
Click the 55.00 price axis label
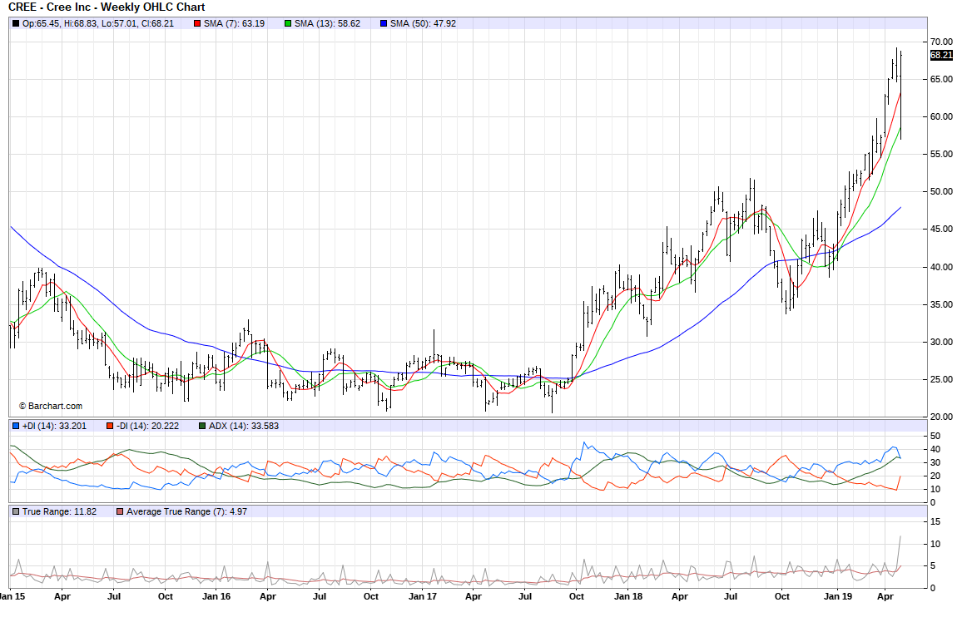point(942,154)
